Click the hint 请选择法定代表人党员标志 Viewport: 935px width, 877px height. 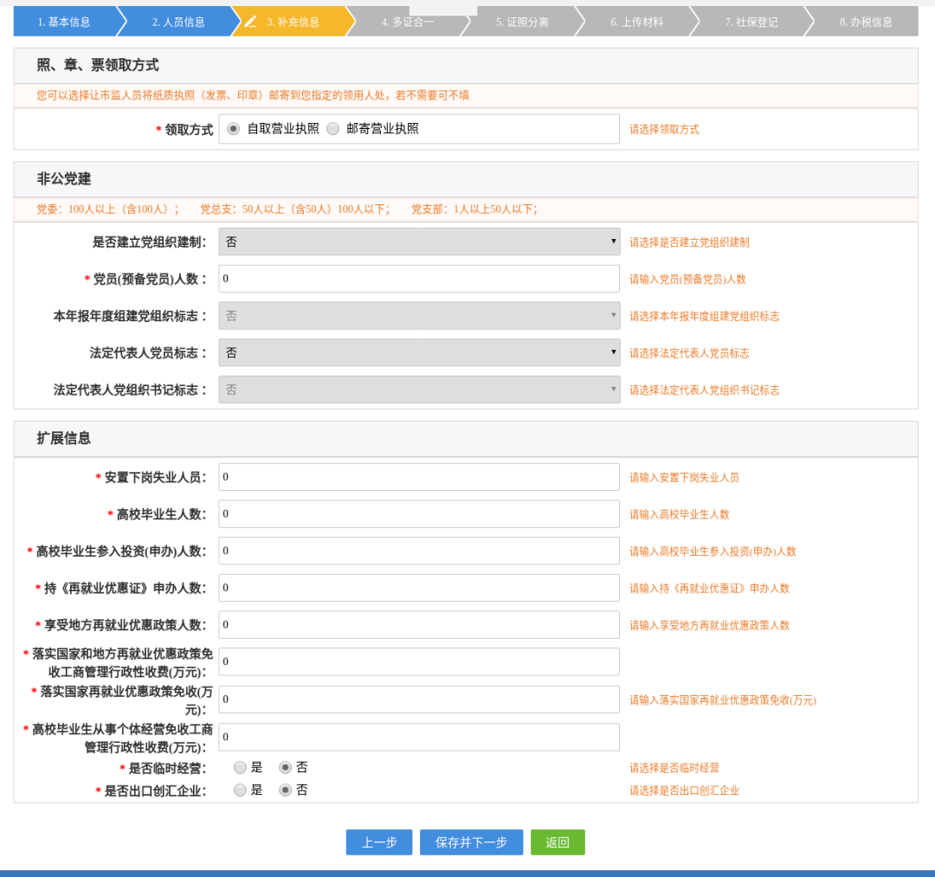689,353
